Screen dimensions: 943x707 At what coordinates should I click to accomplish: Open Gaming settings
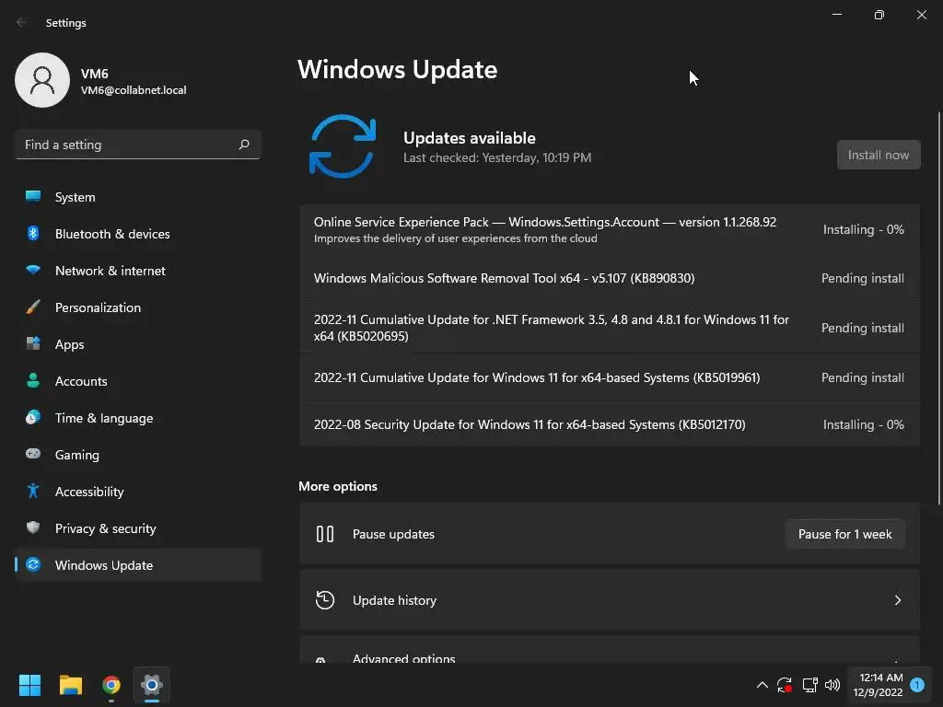[138, 454]
